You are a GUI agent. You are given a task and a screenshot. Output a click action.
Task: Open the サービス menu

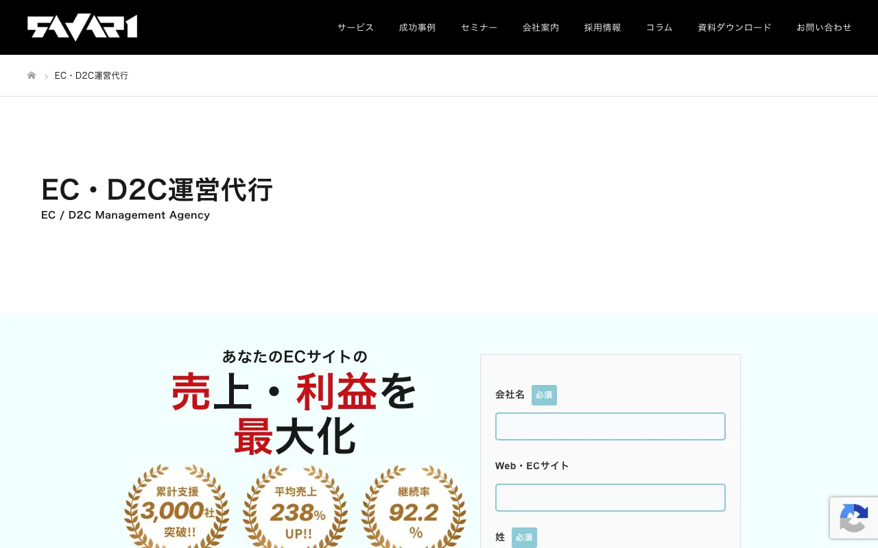(355, 27)
